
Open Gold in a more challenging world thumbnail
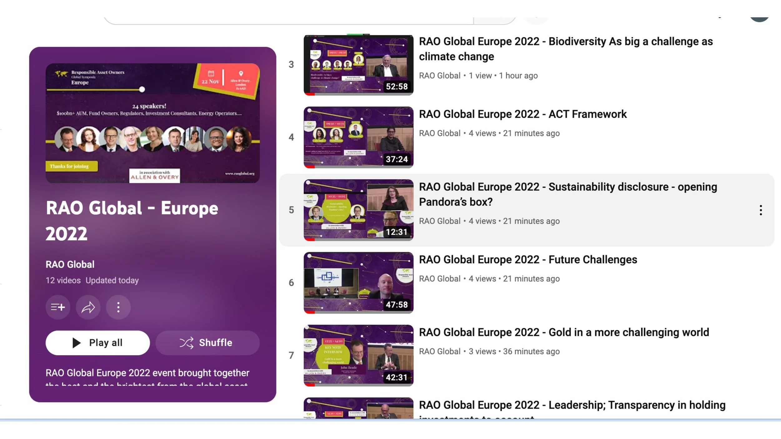[x=358, y=355]
